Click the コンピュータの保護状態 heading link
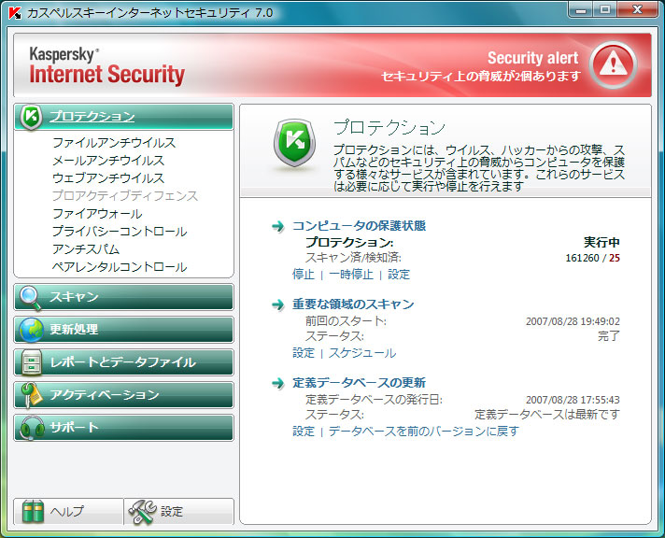Viewport: 665px width, 538px height. click(360, 226)
